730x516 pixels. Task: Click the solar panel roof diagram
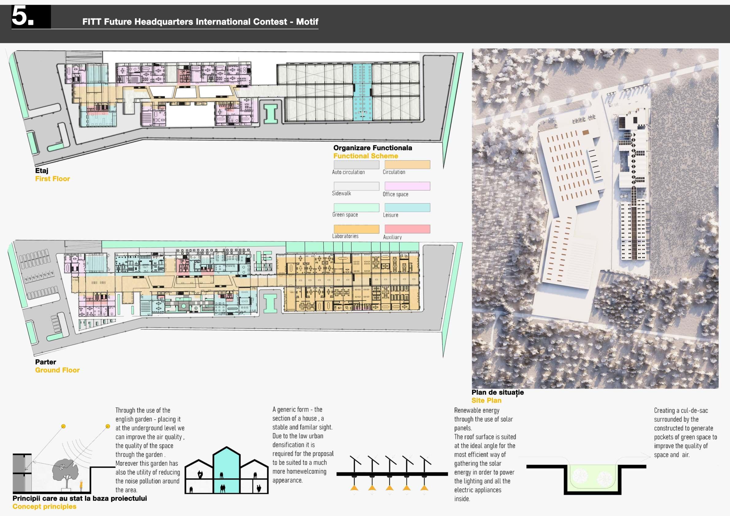click(x=392, y=473)
